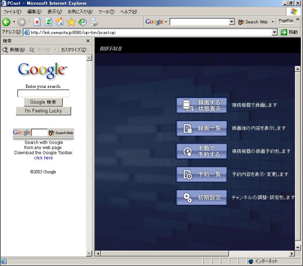
Task: Open Google Toolbar menu dropdown arrow
Action: coord(166,22)
